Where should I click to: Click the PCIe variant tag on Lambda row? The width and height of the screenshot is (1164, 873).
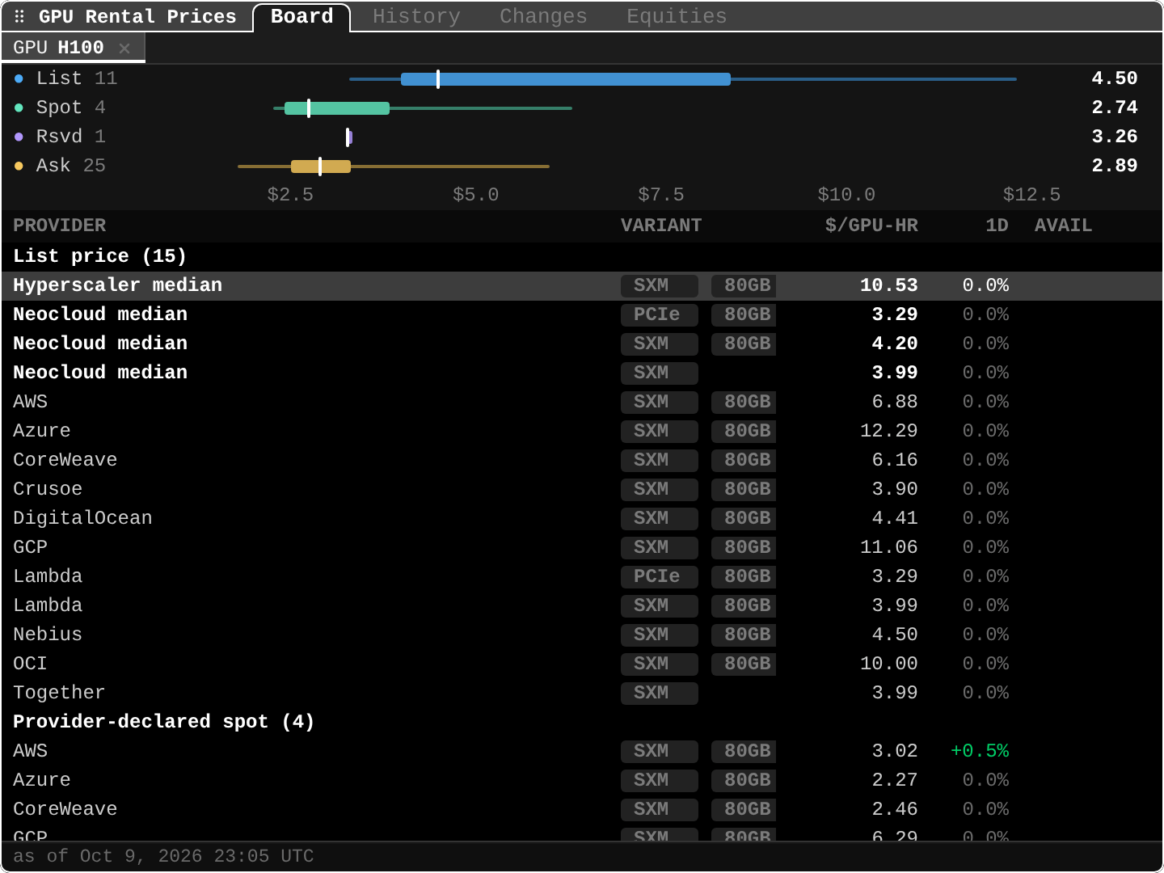(x=659, y=576)
